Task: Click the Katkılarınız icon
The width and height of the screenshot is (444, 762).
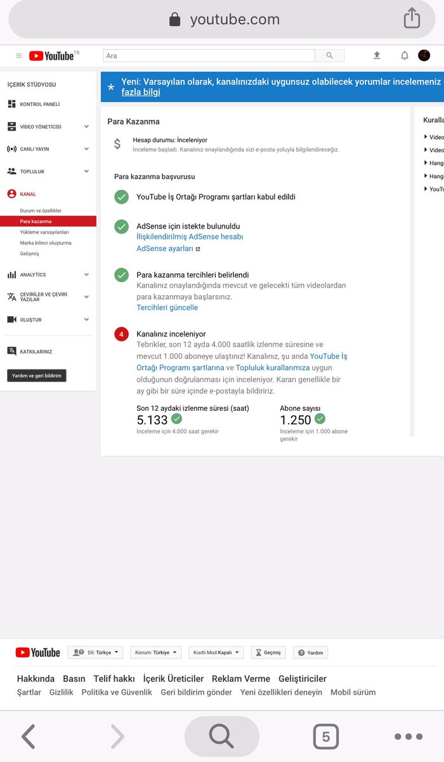Action: [11, 351]
